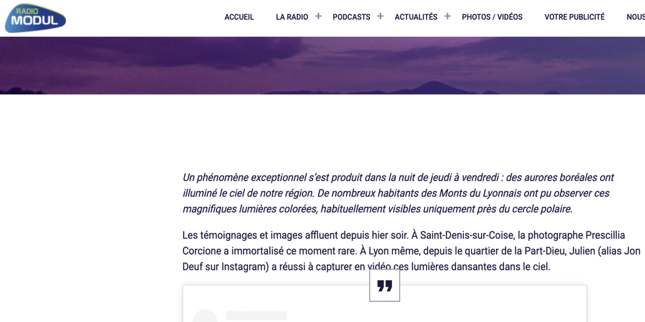Expand the PODCASTS submenu plus icon

(x=380, y=16)
